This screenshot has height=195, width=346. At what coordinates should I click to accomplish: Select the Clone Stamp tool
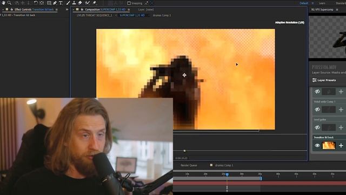click(x=74, y=3)
